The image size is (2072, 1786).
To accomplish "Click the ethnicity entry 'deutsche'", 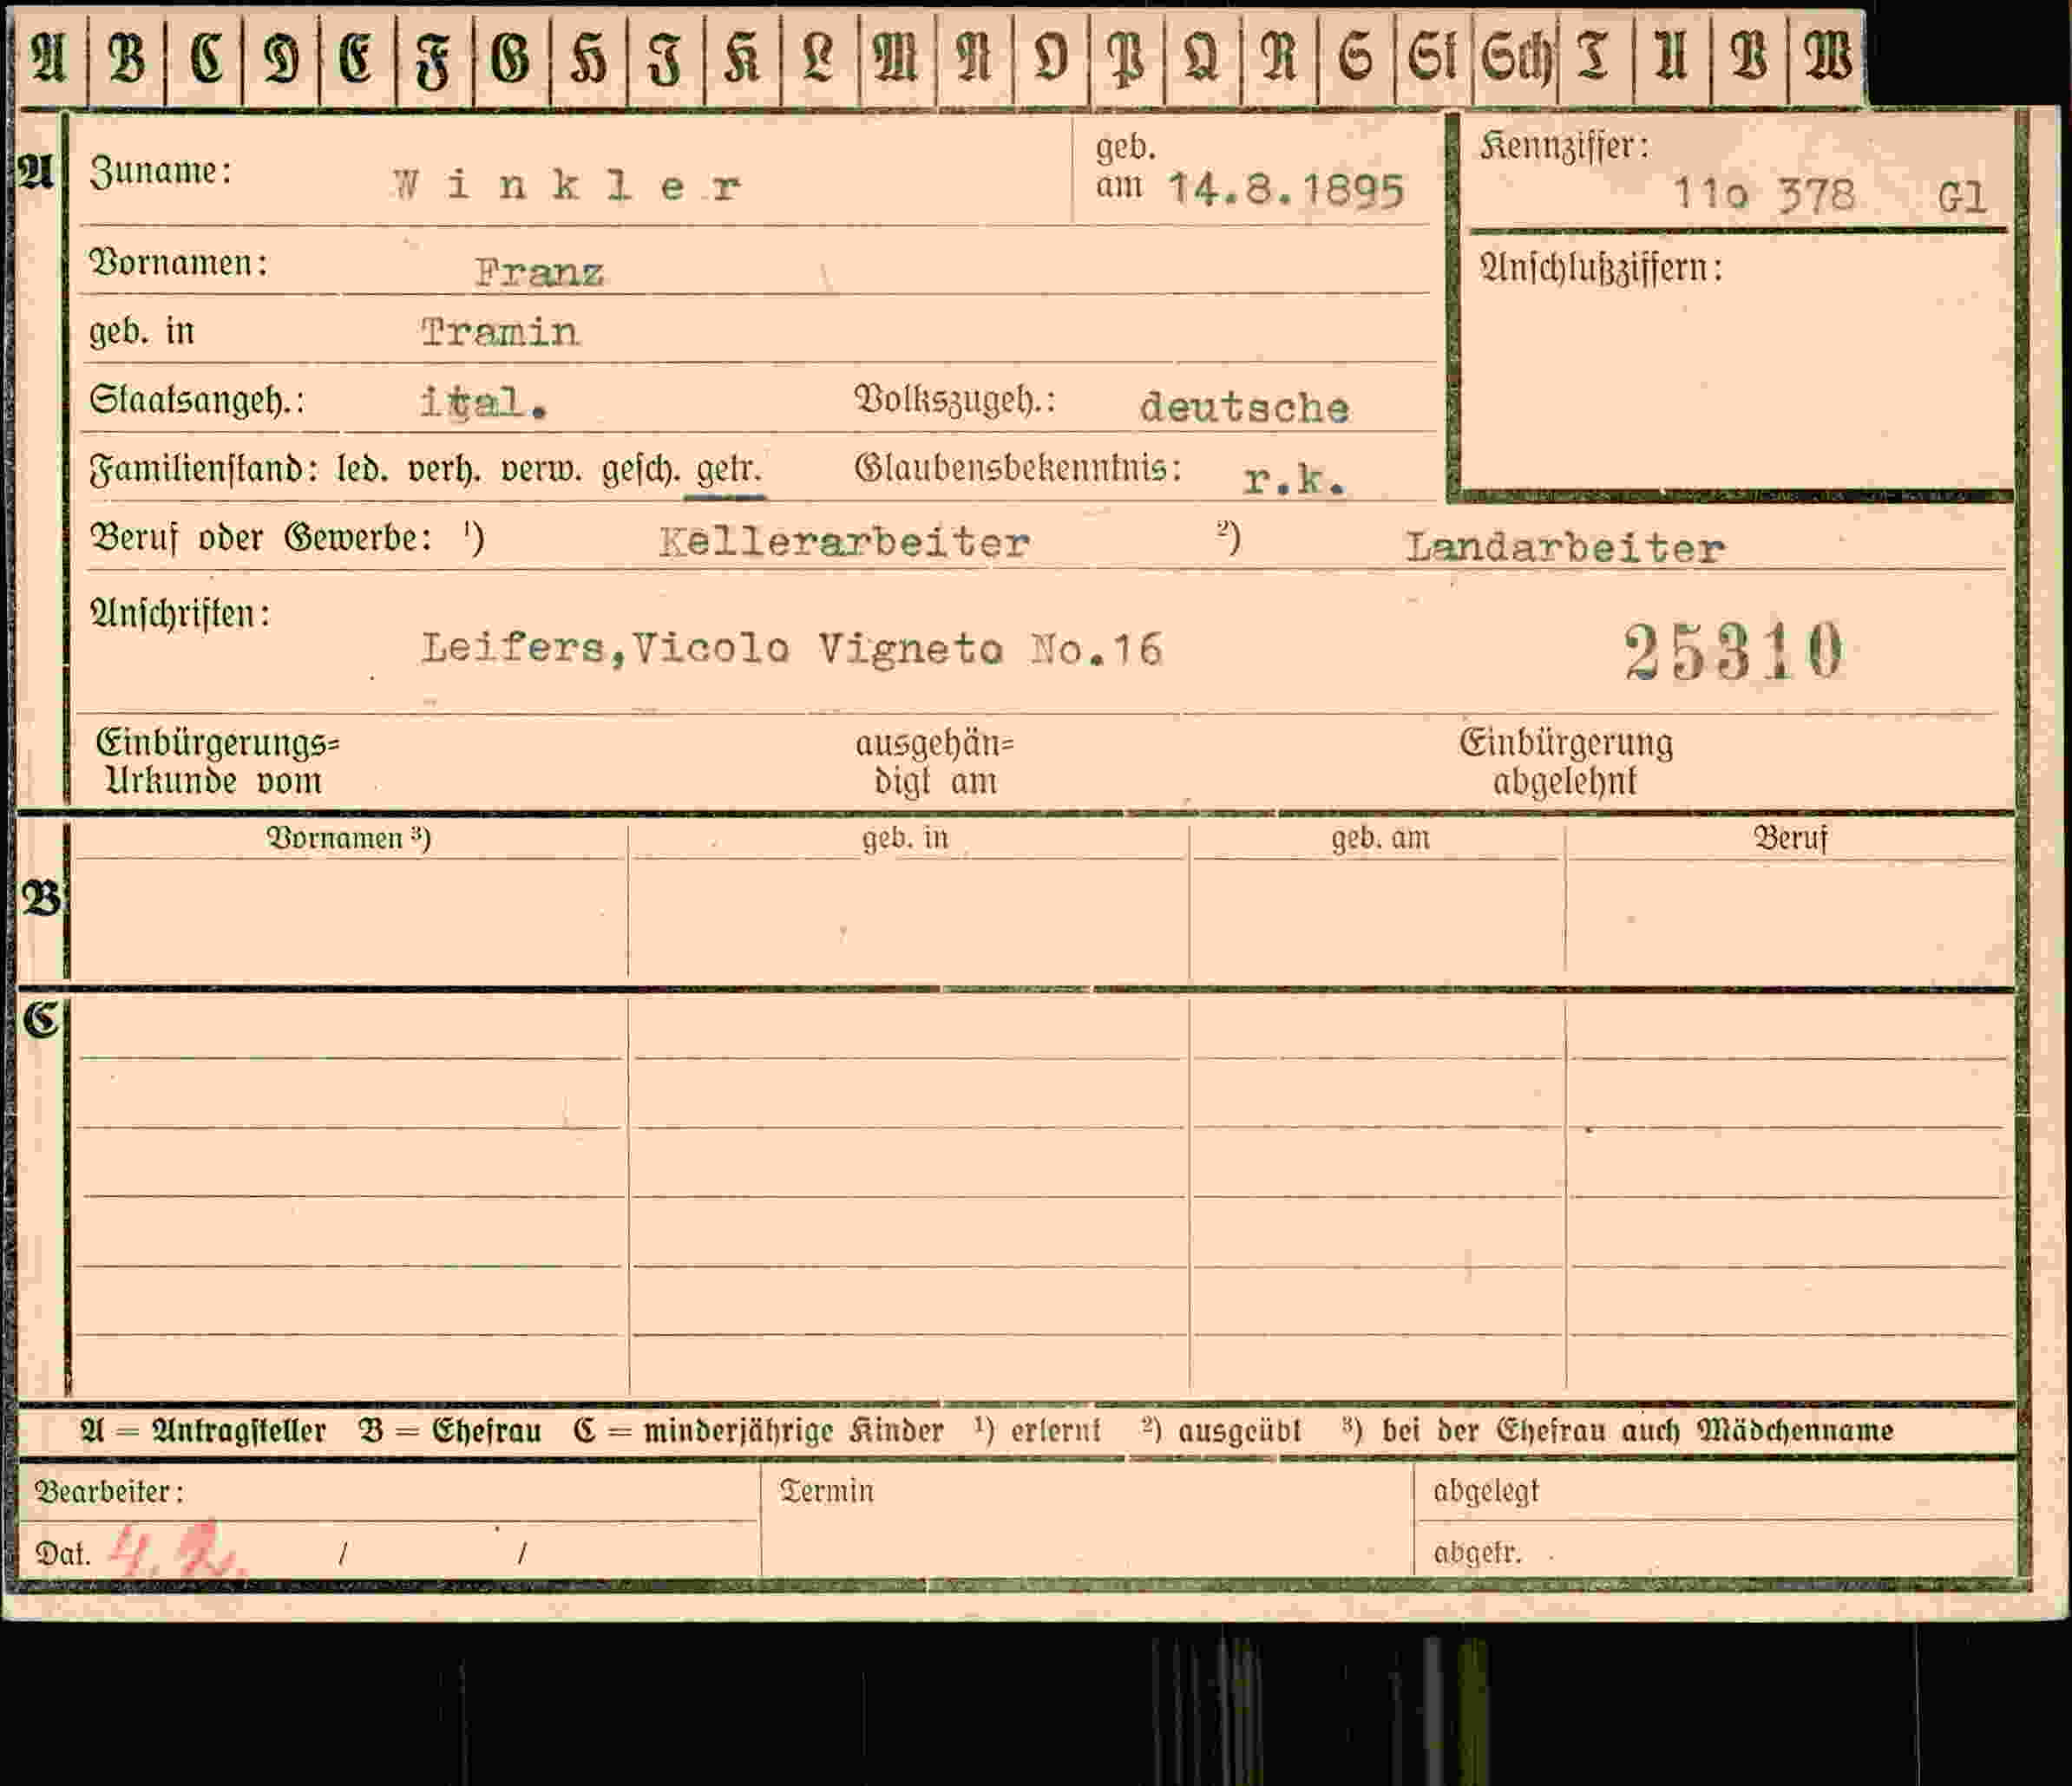I will point(1245,407).
